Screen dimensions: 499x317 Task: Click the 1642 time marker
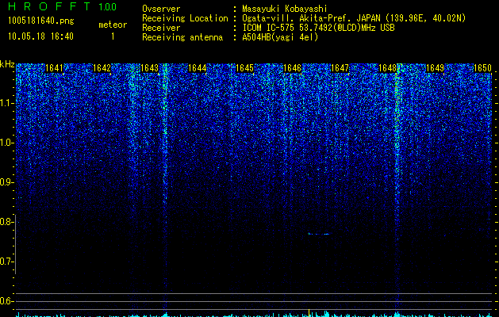(102, 68)
